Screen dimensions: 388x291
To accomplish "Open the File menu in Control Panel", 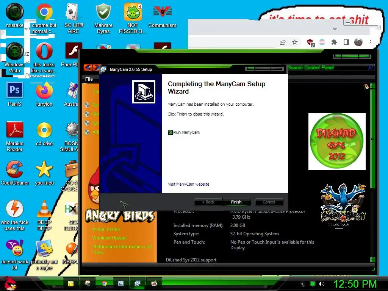I will [89, 79].
